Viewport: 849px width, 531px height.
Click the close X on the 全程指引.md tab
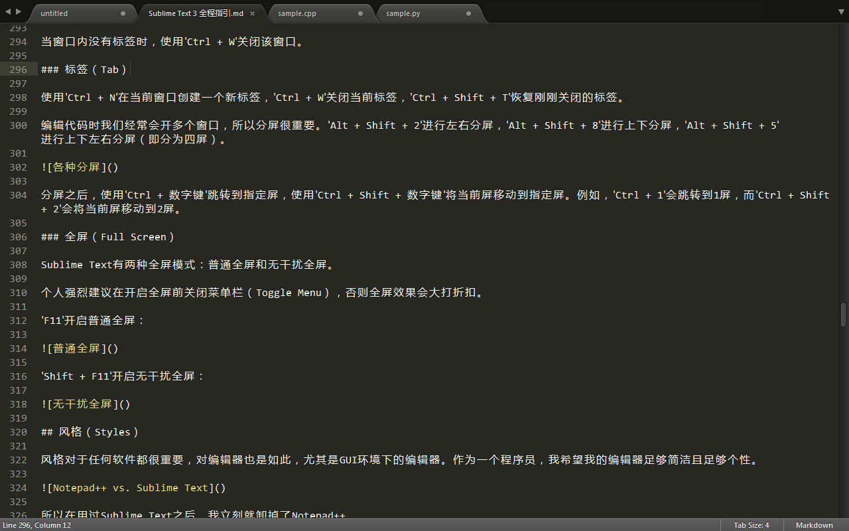tap(252, 13)
